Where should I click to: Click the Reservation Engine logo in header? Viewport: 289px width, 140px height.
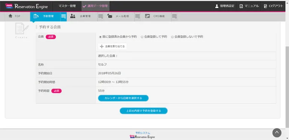[x=27, y=6]
